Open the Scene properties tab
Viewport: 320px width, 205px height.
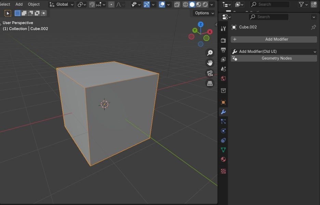pos(223,69)
